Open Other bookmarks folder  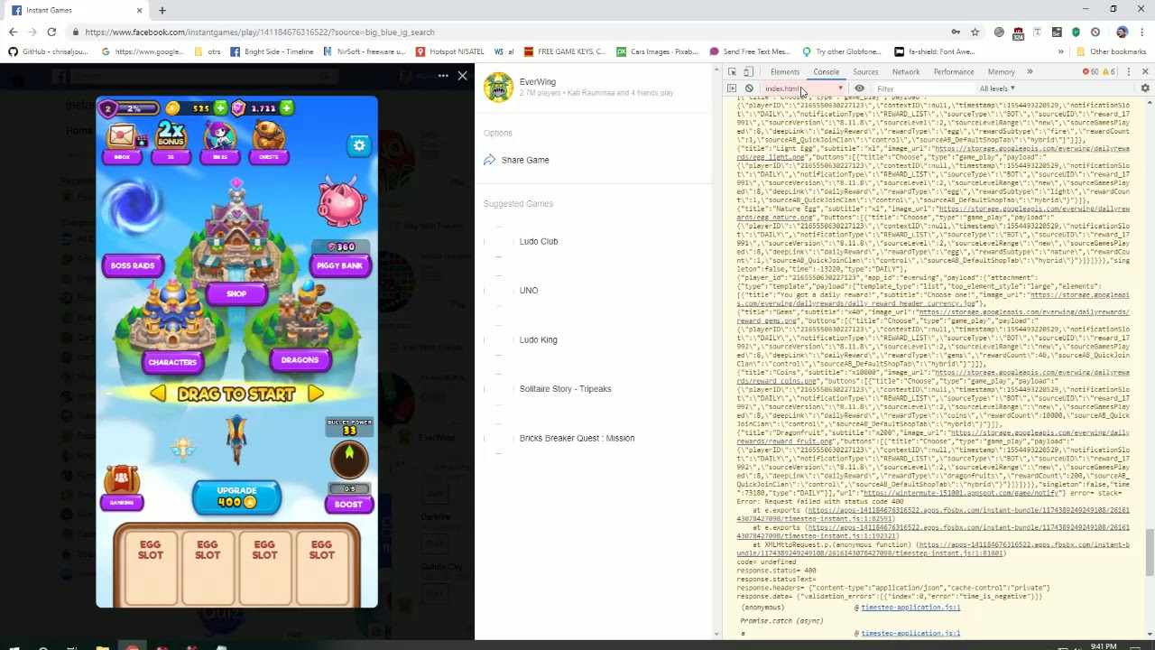click(x=1112, y=51)
